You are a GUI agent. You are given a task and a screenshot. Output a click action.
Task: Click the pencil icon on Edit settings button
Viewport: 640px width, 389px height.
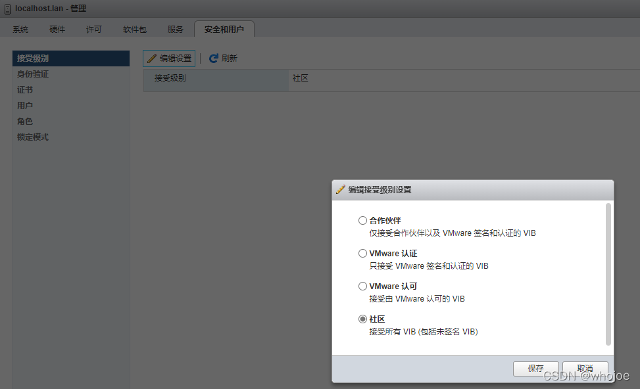coord(152,58)
